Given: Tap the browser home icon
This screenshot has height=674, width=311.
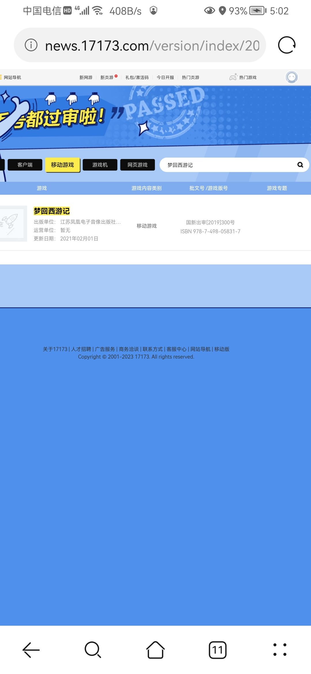Looking at the screenshot, I should pos(155,650).
